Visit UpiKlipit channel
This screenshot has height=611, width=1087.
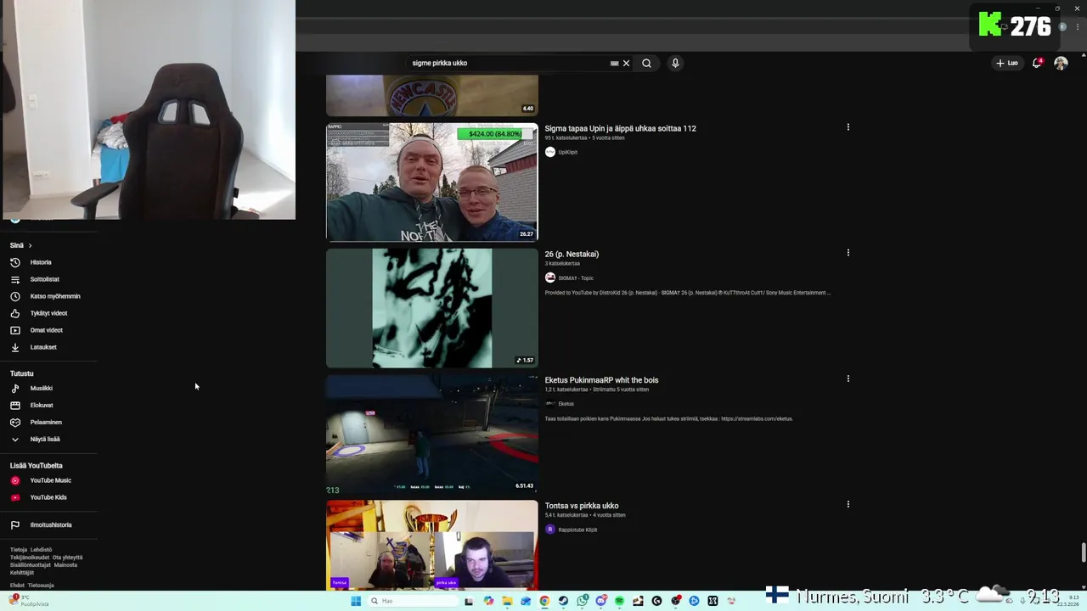567,152
